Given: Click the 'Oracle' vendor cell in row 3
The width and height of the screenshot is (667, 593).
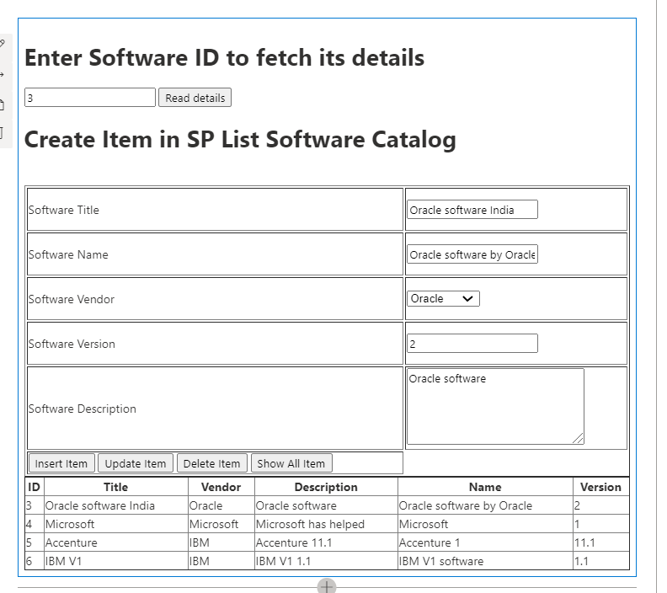Looking at the screenshot, I should tap(221, 505).
